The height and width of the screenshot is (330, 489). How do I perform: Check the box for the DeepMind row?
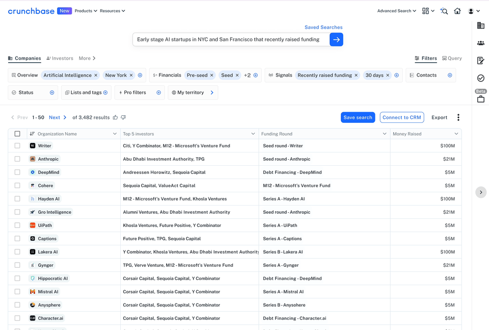[x=17, y=172]
